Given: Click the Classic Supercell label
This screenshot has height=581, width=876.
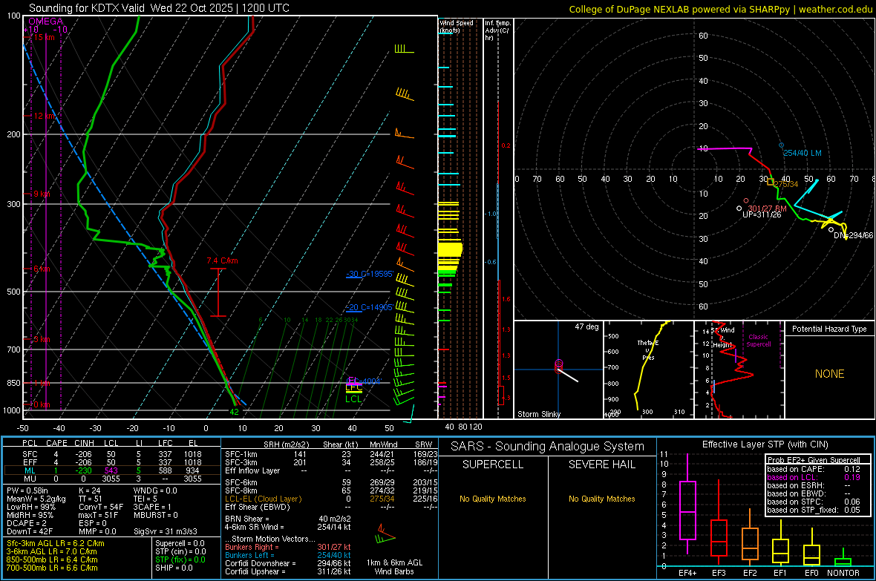Looking at the screenshot, I should coord(759,341).
